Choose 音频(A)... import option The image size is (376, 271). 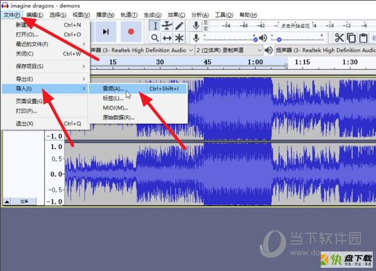point(138,89)
